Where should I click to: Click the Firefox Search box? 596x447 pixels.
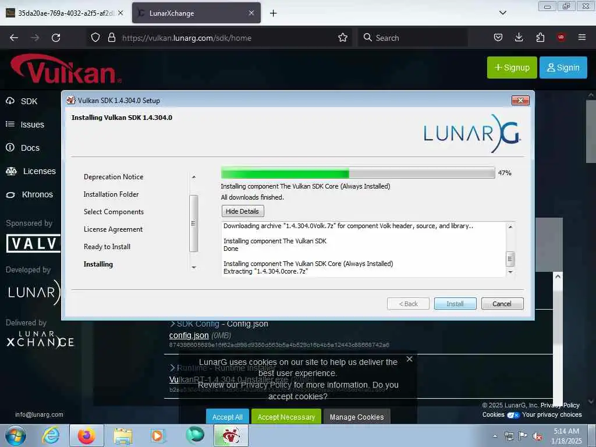click(413, 38)
